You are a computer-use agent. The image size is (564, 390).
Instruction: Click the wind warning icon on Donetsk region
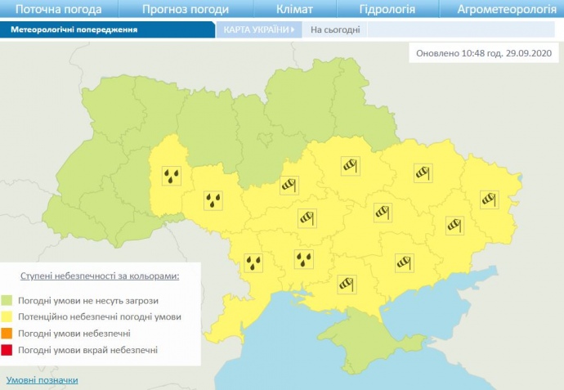pyautogui.click(x=455, y=225)
